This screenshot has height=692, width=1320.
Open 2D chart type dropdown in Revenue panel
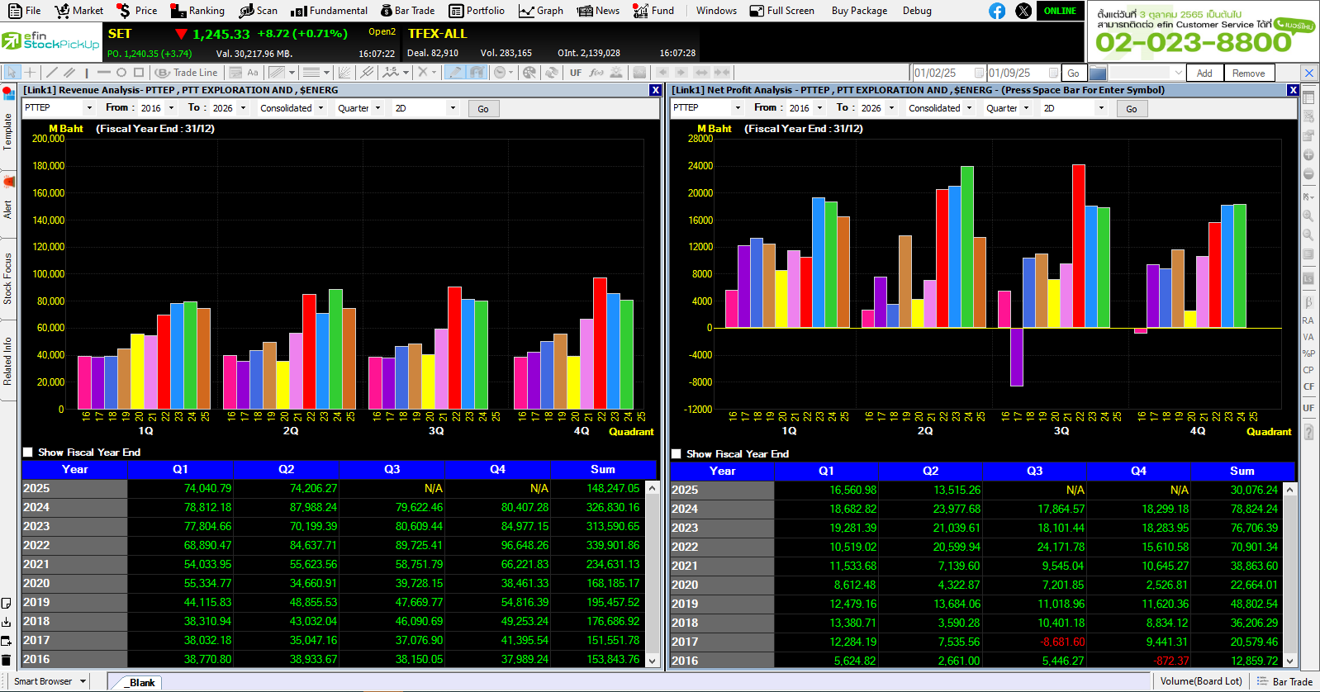[x=453, y=108]
